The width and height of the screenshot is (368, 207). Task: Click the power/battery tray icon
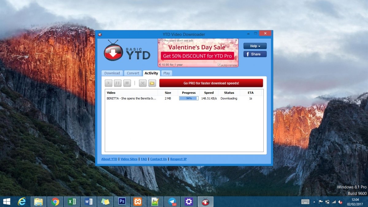(x=327, y=202)
